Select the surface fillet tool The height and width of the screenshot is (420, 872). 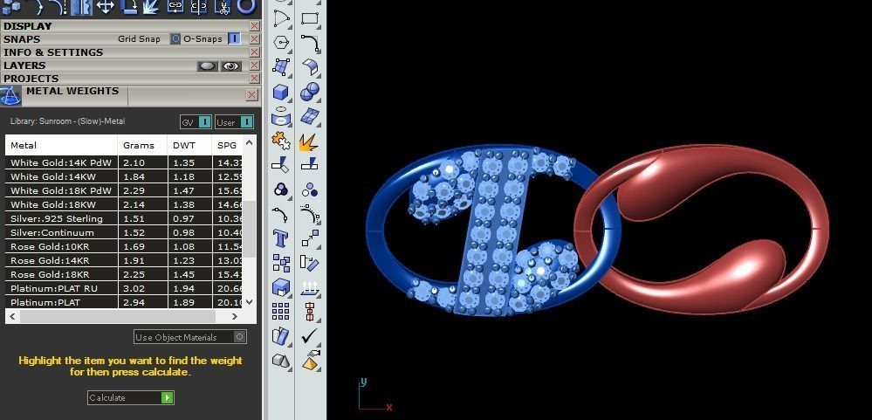pos(309,66)
